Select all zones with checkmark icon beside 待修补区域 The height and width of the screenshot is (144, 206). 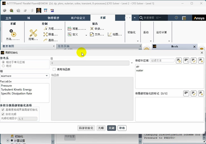coord(194,60)
